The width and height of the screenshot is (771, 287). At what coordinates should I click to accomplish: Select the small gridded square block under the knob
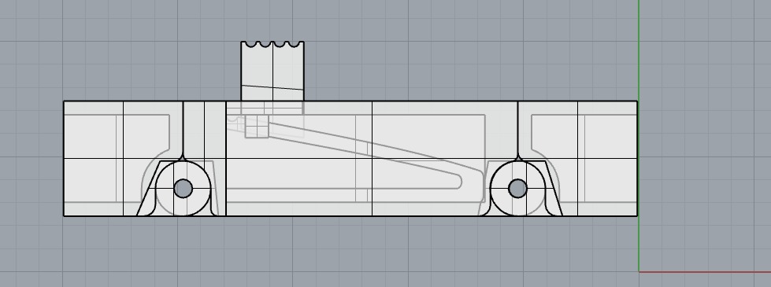tap(257, 127)
